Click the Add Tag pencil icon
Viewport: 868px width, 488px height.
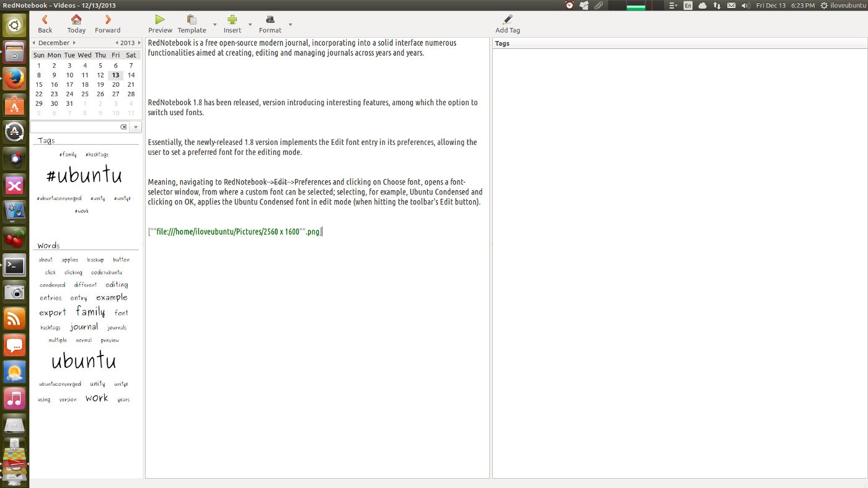tap(507, 20)
